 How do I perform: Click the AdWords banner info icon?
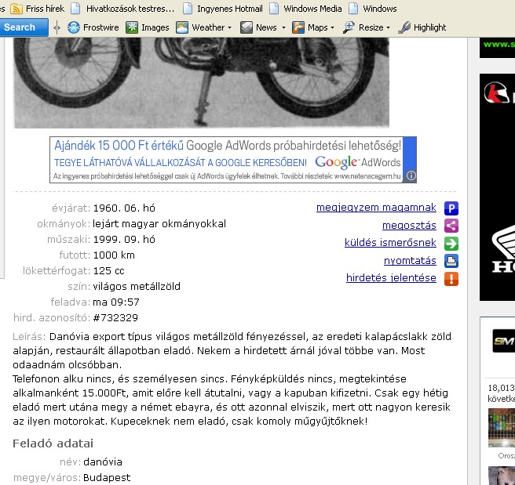coord(411,176)
